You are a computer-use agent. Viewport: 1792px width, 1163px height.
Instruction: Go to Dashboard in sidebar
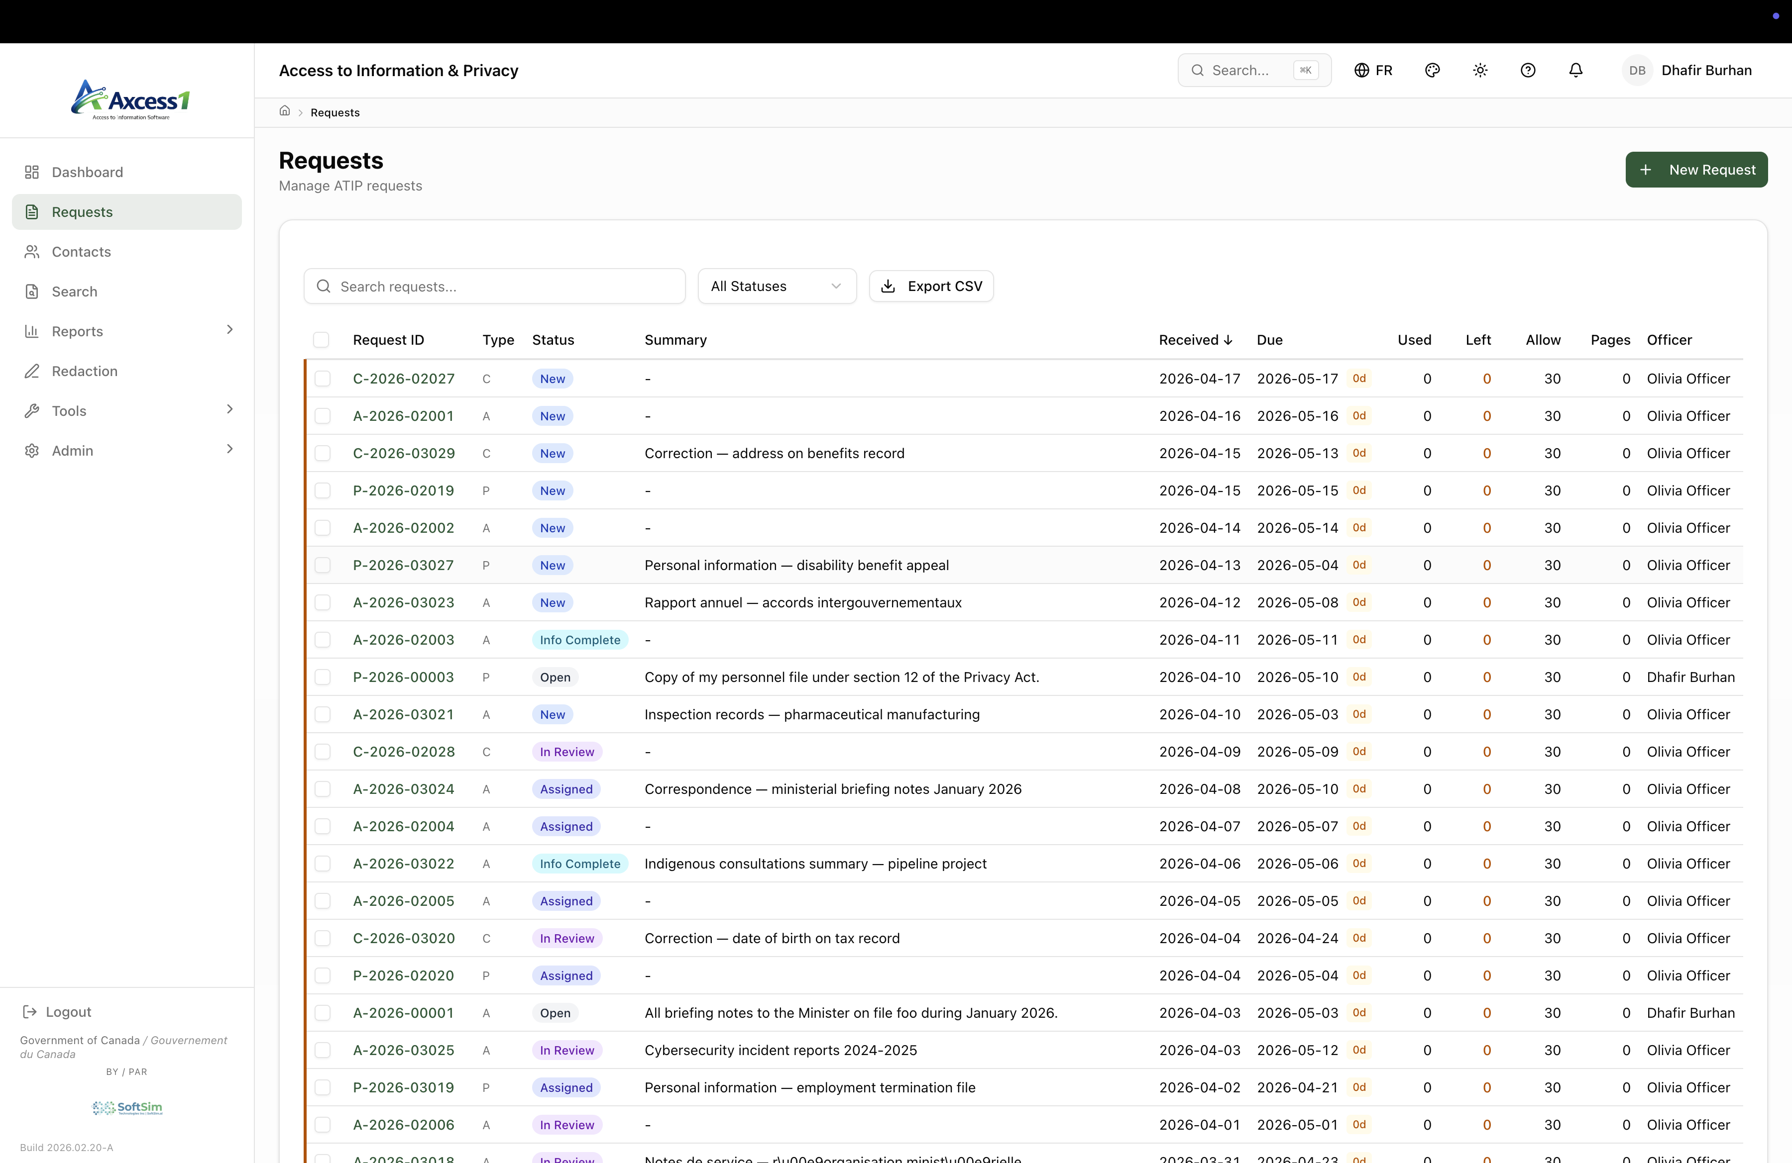(87, 172)
